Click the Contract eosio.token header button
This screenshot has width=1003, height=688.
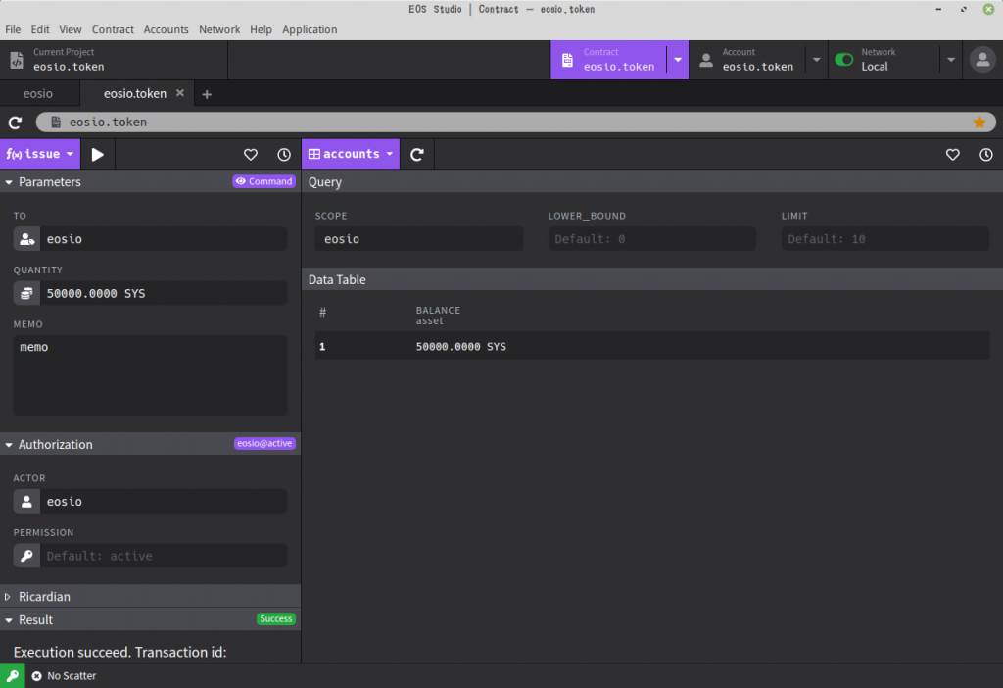click(x=608, y=60)
